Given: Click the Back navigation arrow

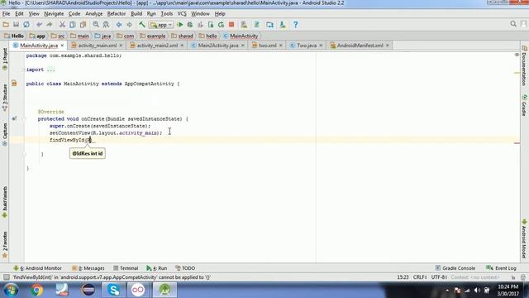Looking at the screenshot, I should [x=119, y=25].
